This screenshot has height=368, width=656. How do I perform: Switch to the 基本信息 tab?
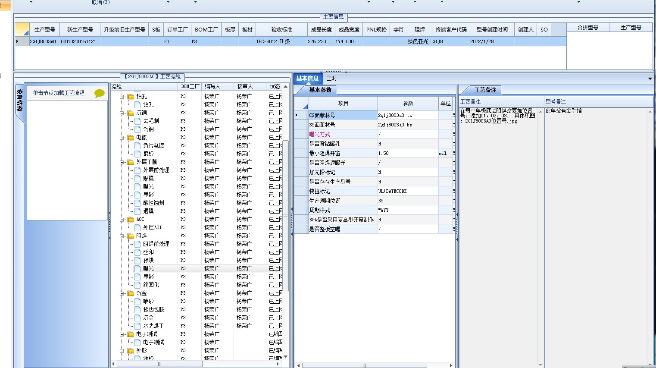307,79
